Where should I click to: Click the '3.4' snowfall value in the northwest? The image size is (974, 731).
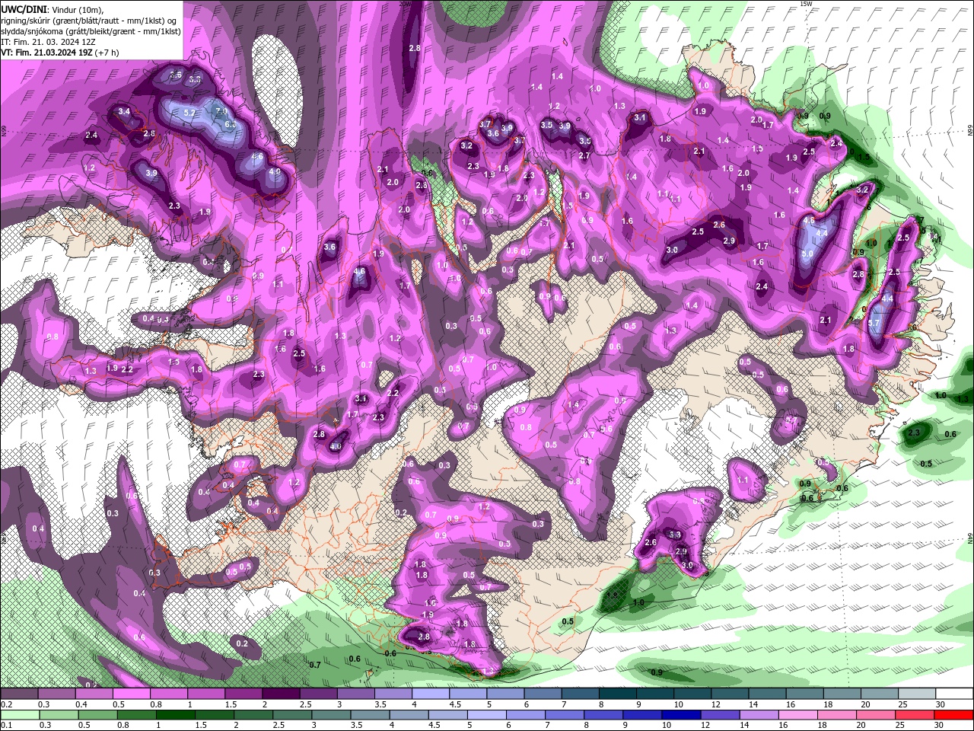(x=125, y=112)
